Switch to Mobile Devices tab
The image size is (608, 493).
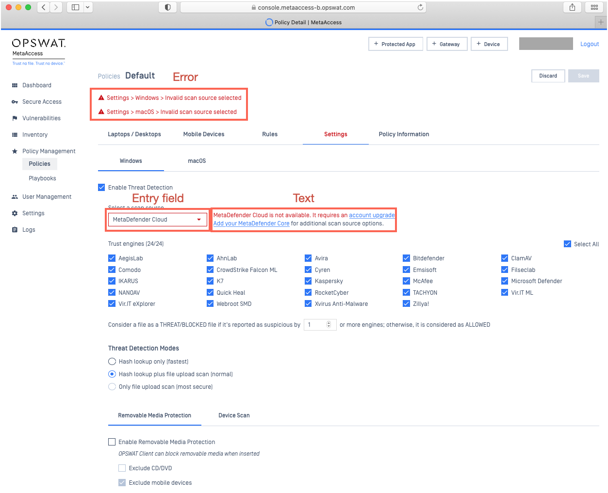[x=204, y=134]
